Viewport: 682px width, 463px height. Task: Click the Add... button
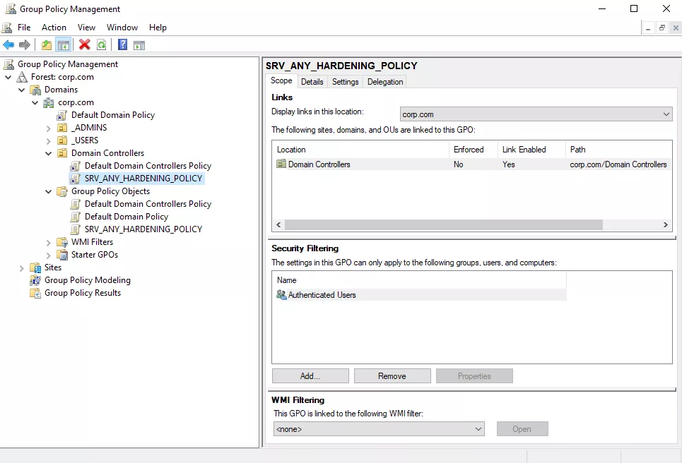pyautogui.click(x=310, y=375)
